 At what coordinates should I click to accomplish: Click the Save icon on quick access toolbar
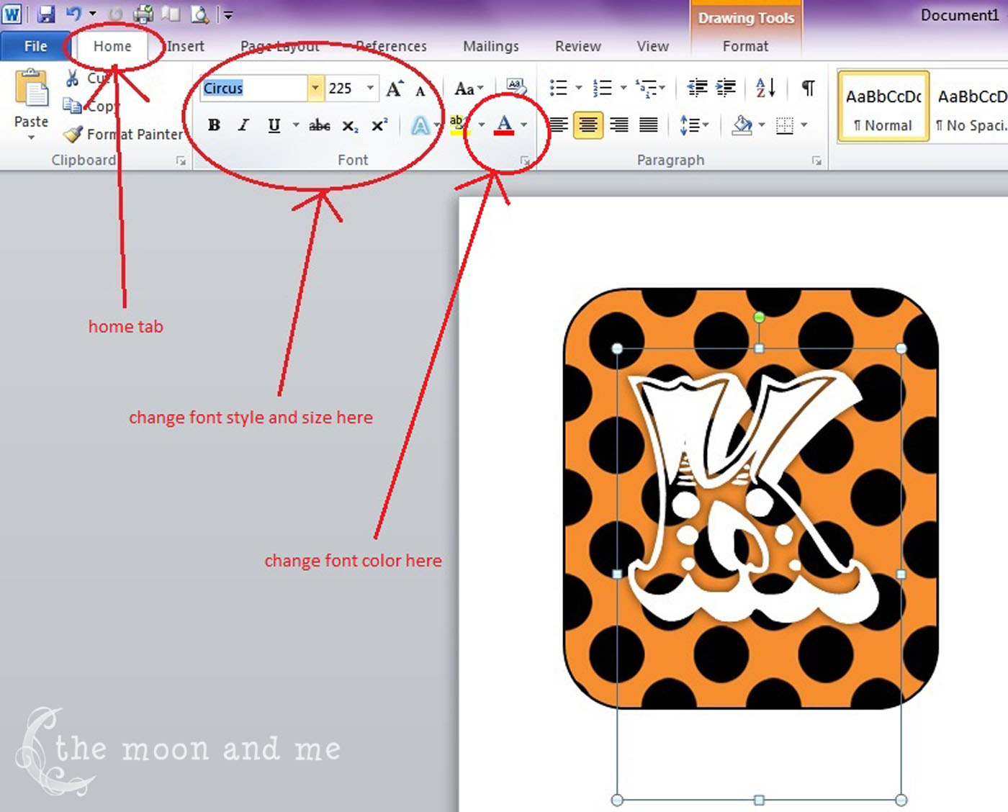click(46, 13)
